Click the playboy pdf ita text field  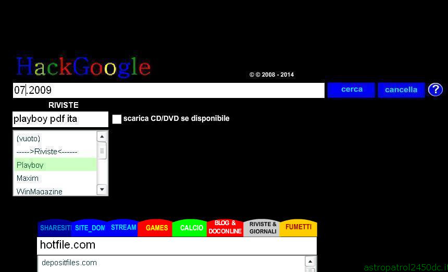[x=60, y=119]
